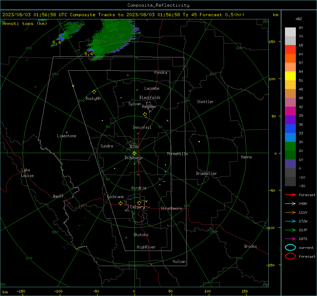
Task: Click the yellow diamond marker beside Cochrane
Action: [x=120, y=203]
